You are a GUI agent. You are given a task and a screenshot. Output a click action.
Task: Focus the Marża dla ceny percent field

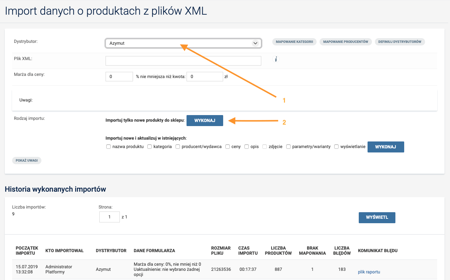pos(119,77)
